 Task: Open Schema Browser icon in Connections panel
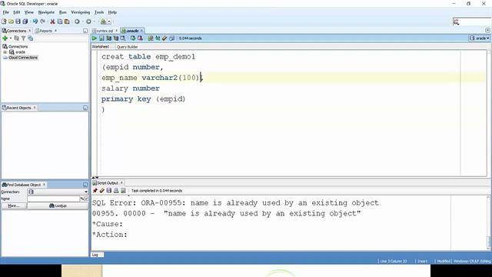coord(31,38)
